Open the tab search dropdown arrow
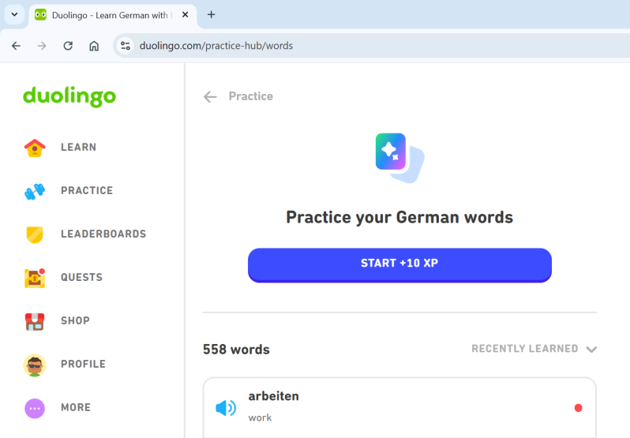The height and width of the screenshot is (438, 630). point(14,15)
